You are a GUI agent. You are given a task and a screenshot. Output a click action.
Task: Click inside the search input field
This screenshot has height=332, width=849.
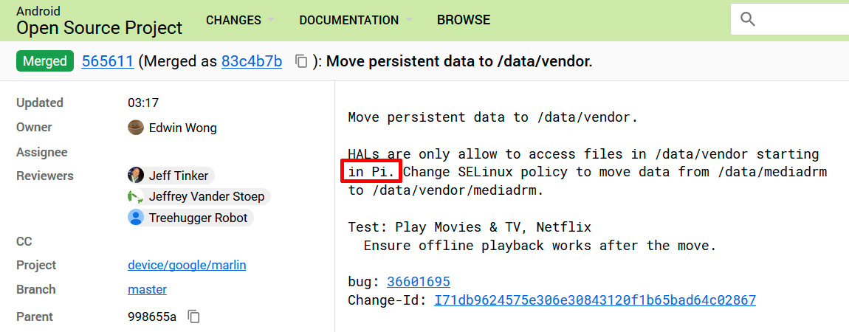[x=805, y=19]
